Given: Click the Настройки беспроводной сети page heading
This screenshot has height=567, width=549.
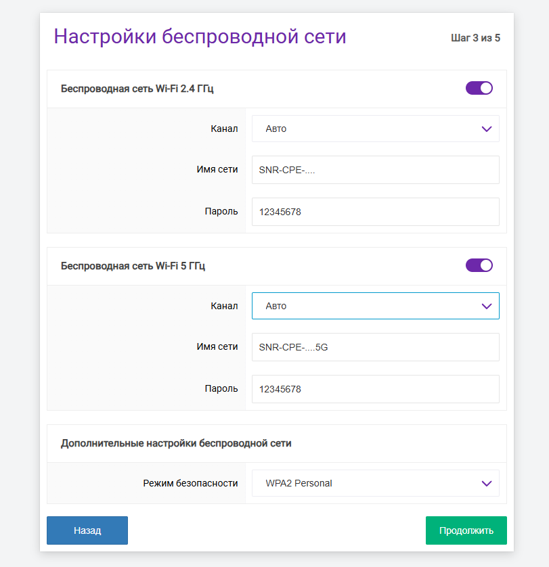Looking at the screenshot, I should tap(200, 37).
